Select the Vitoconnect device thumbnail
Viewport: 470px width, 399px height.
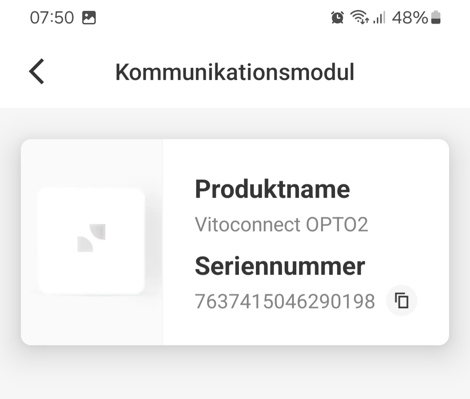pyautogui.click(x=91, y=241)
